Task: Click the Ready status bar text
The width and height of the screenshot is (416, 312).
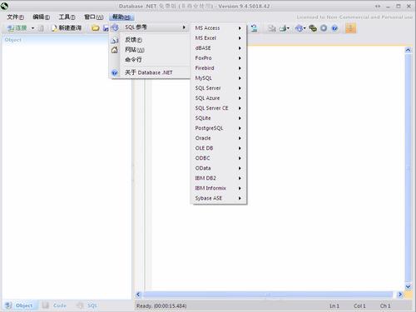Action: pyautogui.click(x=161, y=305)
